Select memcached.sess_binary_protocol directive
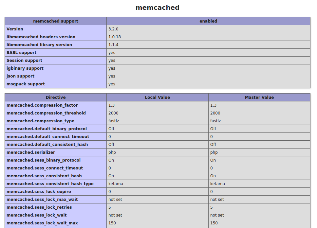 tap(44, 160)
